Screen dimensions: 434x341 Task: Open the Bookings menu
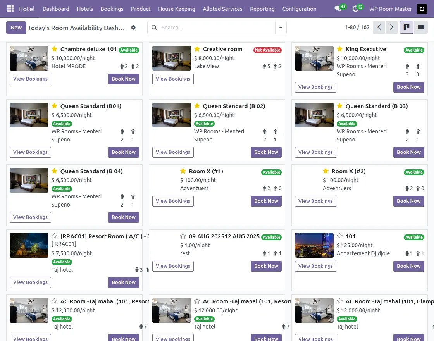pyautogui.click(x=112, y=9)
